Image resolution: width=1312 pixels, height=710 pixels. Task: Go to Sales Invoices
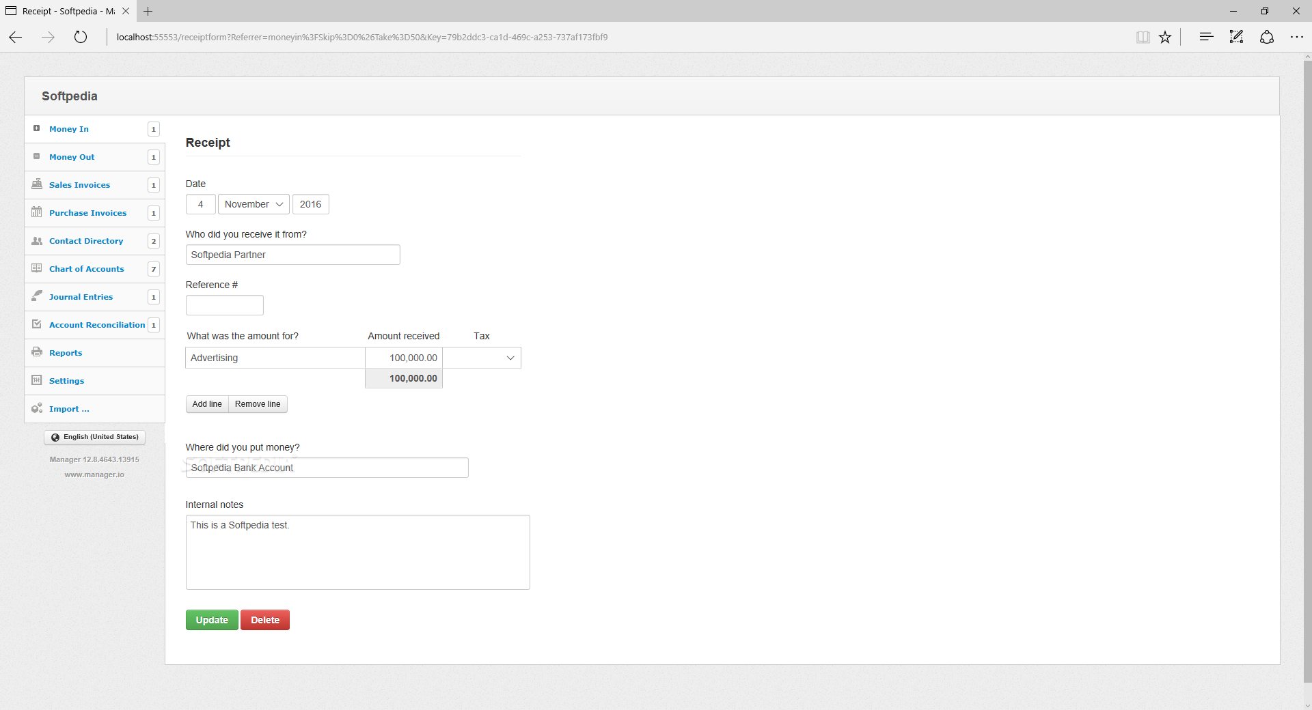[x=79, y=185]
